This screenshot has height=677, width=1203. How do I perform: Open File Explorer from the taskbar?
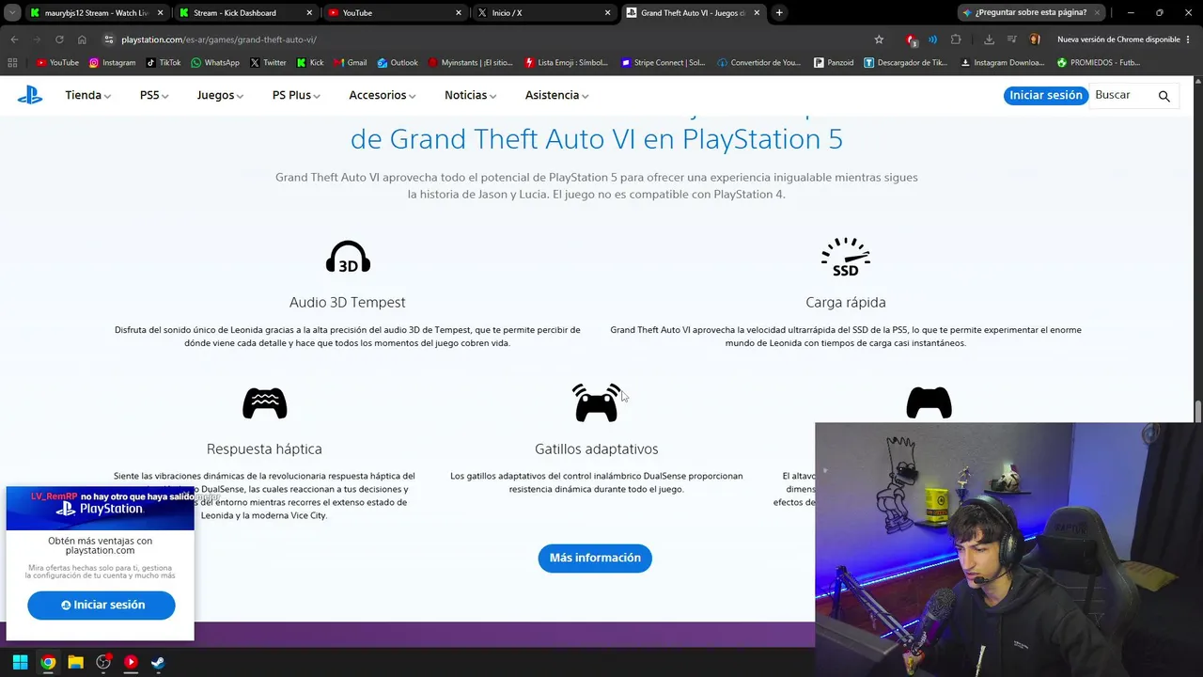pos(75,662)
